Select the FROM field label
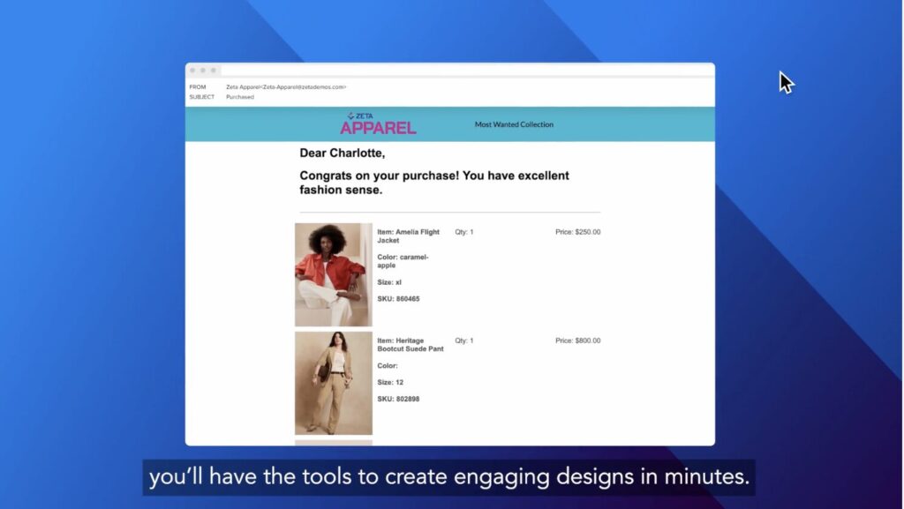 pyautogui.click(x=198, y=87)
